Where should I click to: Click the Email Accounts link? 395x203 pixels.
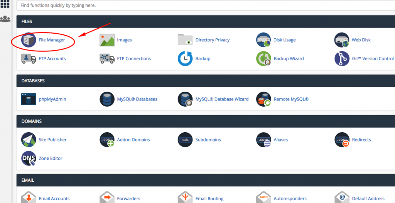coord(54,199)
